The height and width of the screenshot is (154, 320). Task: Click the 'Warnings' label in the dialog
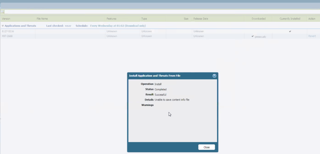(147, 105)
